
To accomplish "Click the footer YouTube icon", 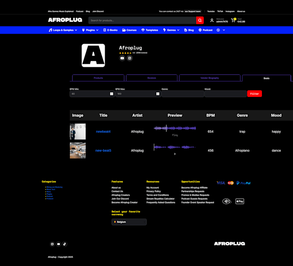I will (59, 244).
